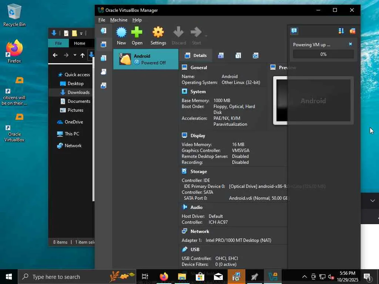
Task: Click third icon in VirtualBox left sidebar
Action: (104, 58)
